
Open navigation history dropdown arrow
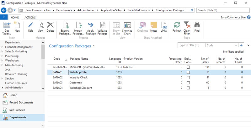pyautogui.click(x=14, y=10)
